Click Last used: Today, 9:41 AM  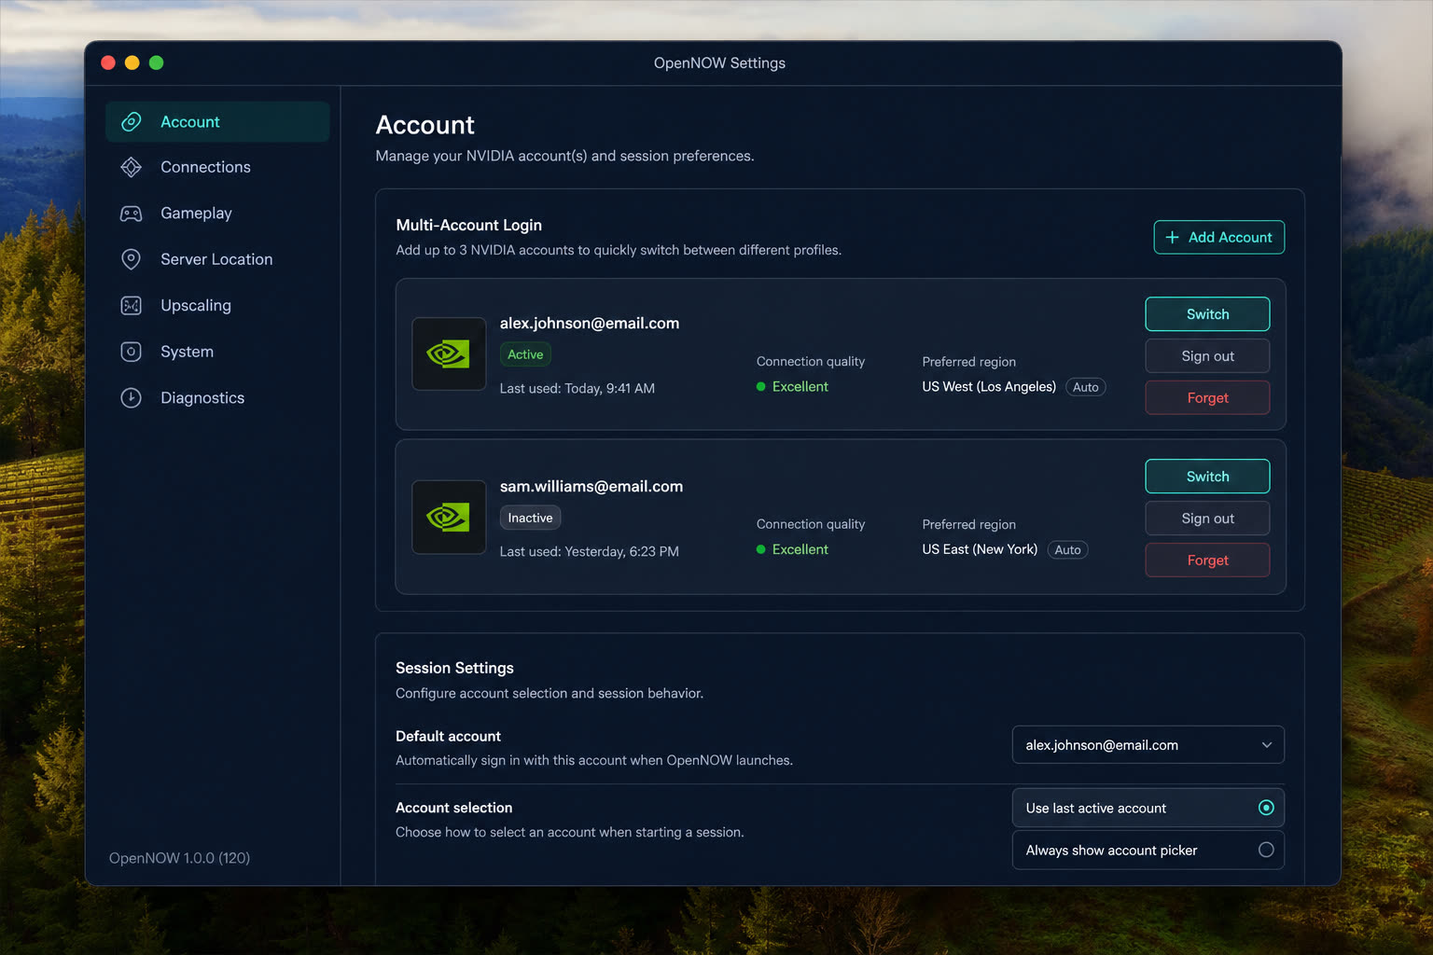pyautogui.click(x=577, y=389)
